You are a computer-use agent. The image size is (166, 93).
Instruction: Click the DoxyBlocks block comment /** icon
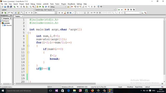click(9, 13)
